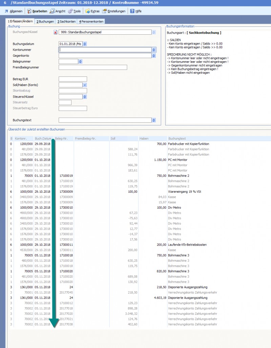The image size is (271, 348).
Task: Open the Soll/Haben (Konto) dropdown
Action: (85, 85)
